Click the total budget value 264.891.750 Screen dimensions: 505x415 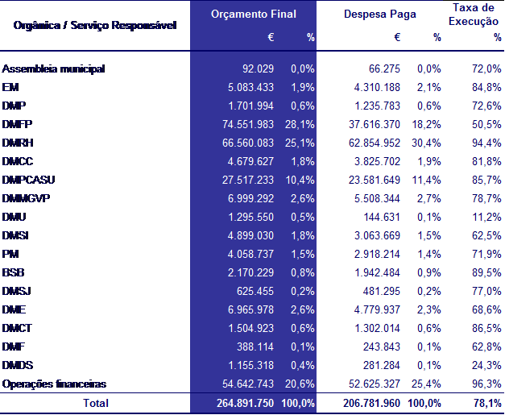point(245,403)
